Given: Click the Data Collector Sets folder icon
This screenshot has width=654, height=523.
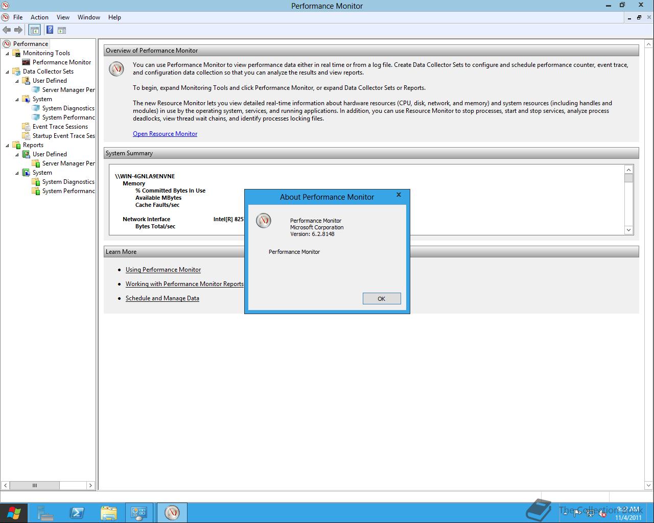Looking at the screenshot, I should tap(16, 72).
